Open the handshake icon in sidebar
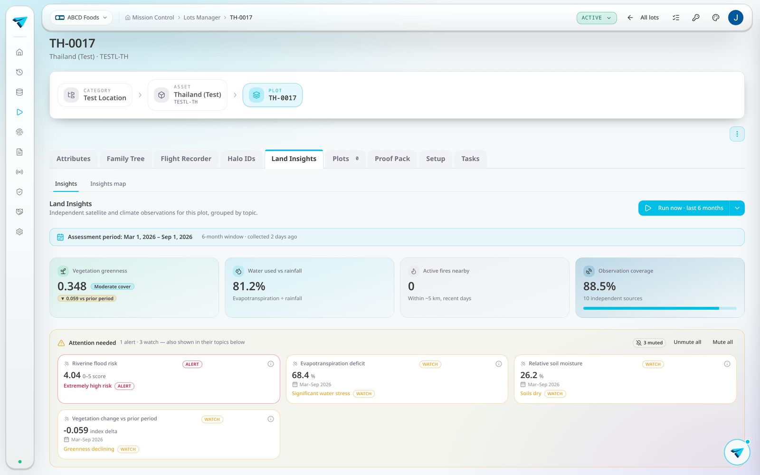 tap(19, 212)
